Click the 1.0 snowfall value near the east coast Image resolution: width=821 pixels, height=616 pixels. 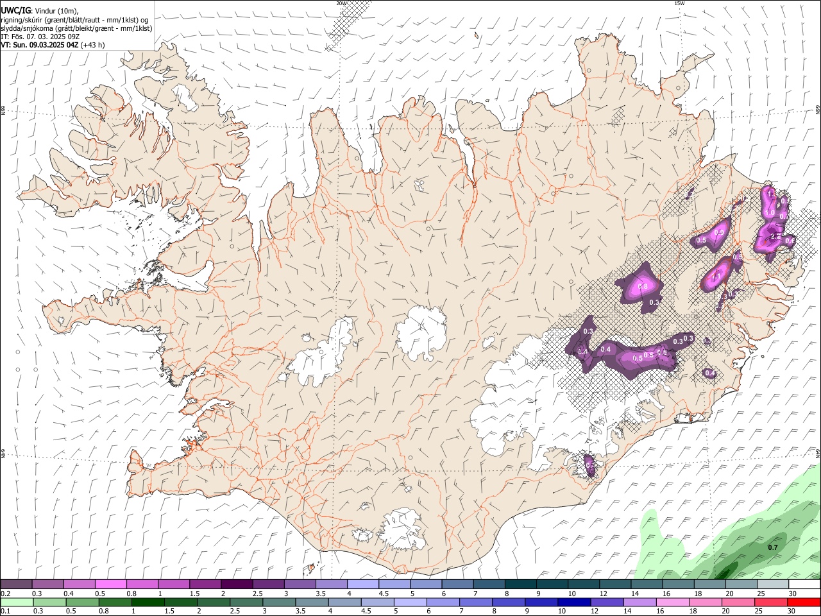[770, 213]
